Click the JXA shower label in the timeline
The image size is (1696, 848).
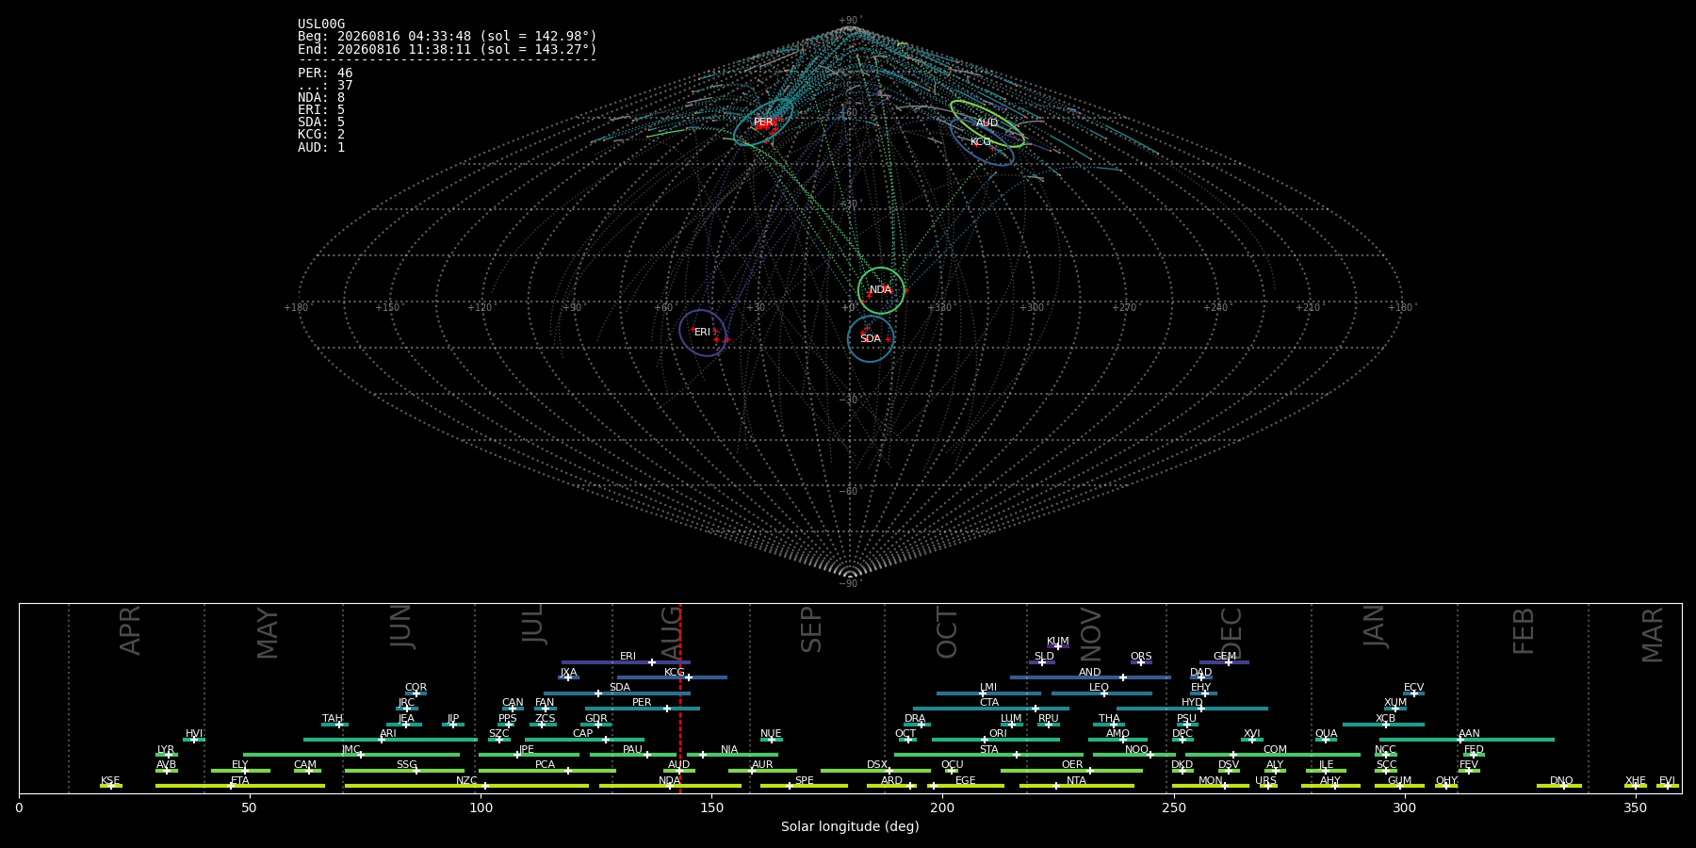click(568, 673)
